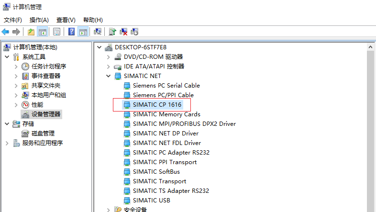Select Siemens PC/PPI Cable device
376x212 pixels.
(x=163, y=95)
